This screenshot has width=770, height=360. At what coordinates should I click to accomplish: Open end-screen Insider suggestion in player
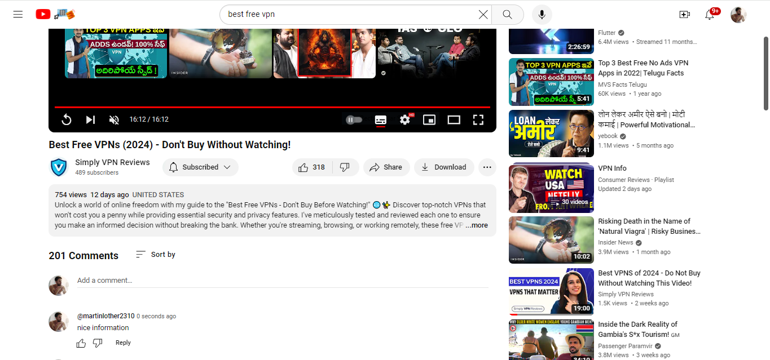click(x=220, y=53)
